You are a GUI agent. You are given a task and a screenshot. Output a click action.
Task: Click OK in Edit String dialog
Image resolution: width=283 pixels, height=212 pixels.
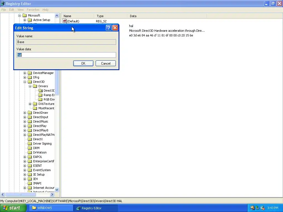coord(83,63)
